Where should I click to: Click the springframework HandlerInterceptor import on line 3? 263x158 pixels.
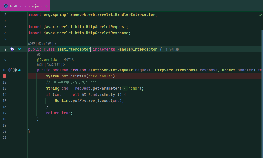click(92, 15)
